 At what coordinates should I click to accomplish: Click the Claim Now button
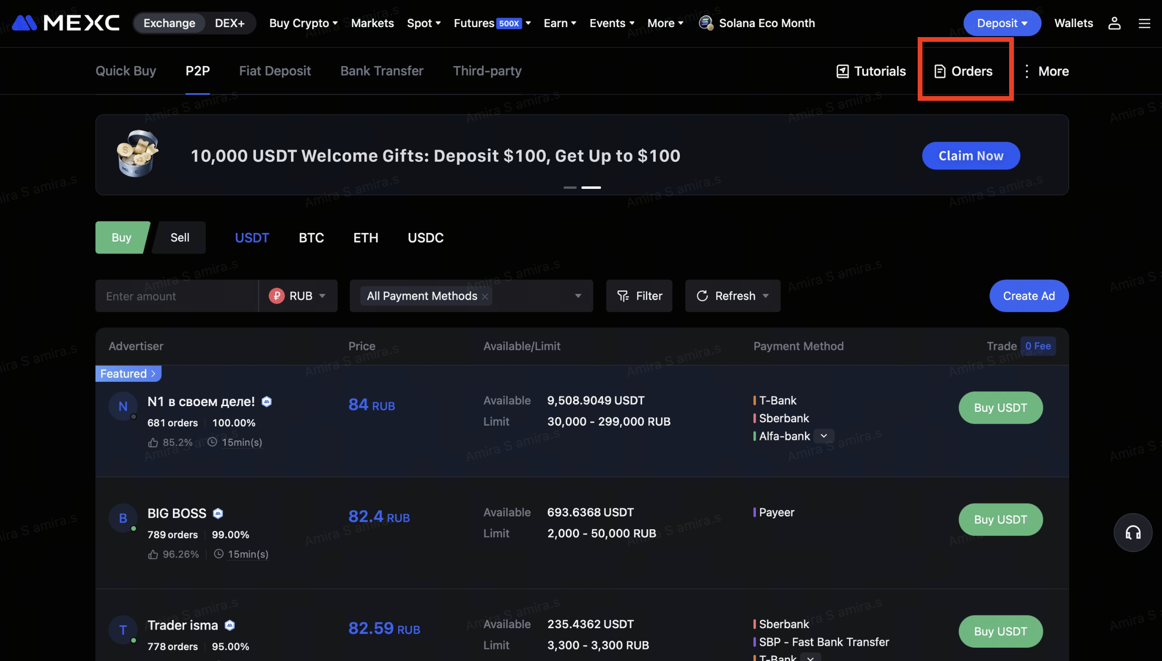(971, 156)
